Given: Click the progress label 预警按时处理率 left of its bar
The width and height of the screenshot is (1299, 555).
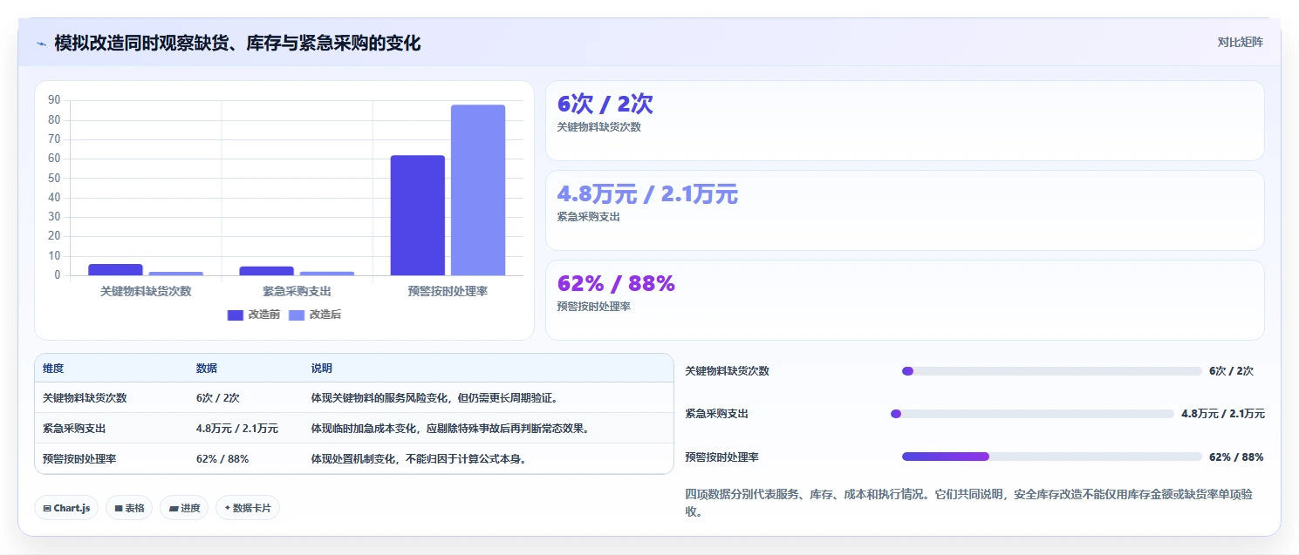Looking at the screenshot, I should (x=722, y=457).
